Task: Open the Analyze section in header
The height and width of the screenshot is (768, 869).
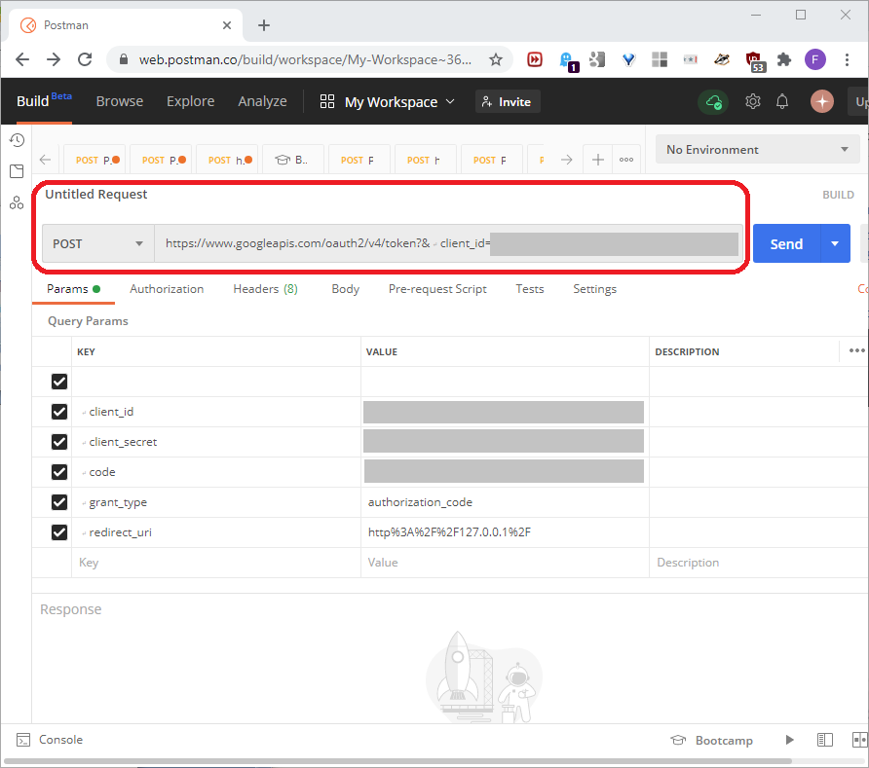Action: point(262,101)
